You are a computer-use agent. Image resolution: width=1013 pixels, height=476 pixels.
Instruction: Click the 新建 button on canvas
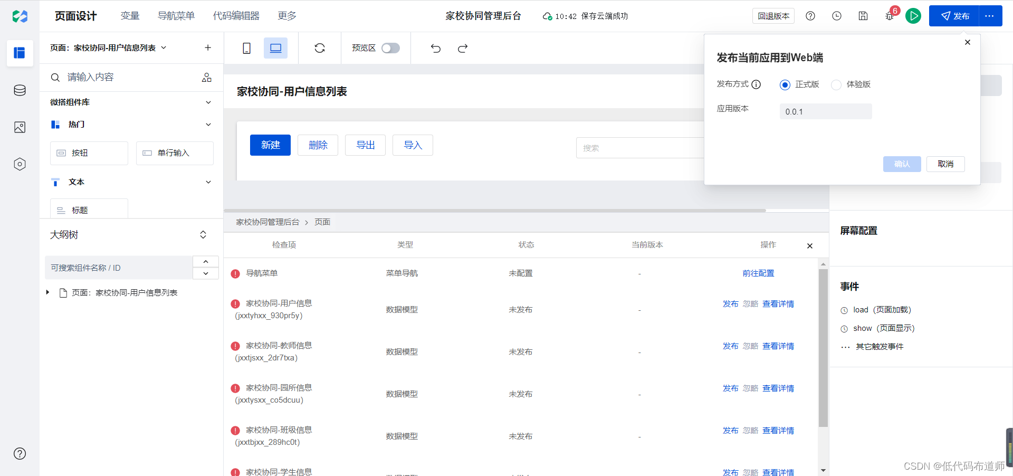point(270,145)
